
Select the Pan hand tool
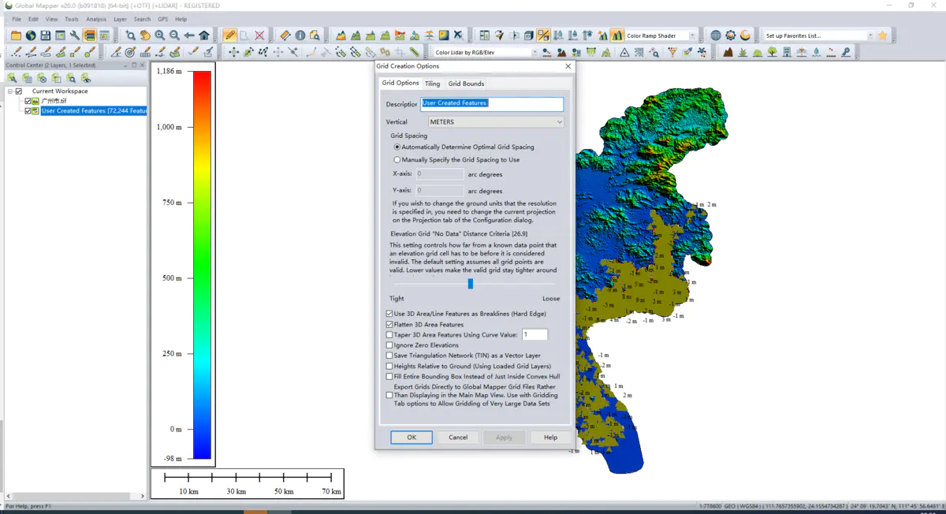145,35
